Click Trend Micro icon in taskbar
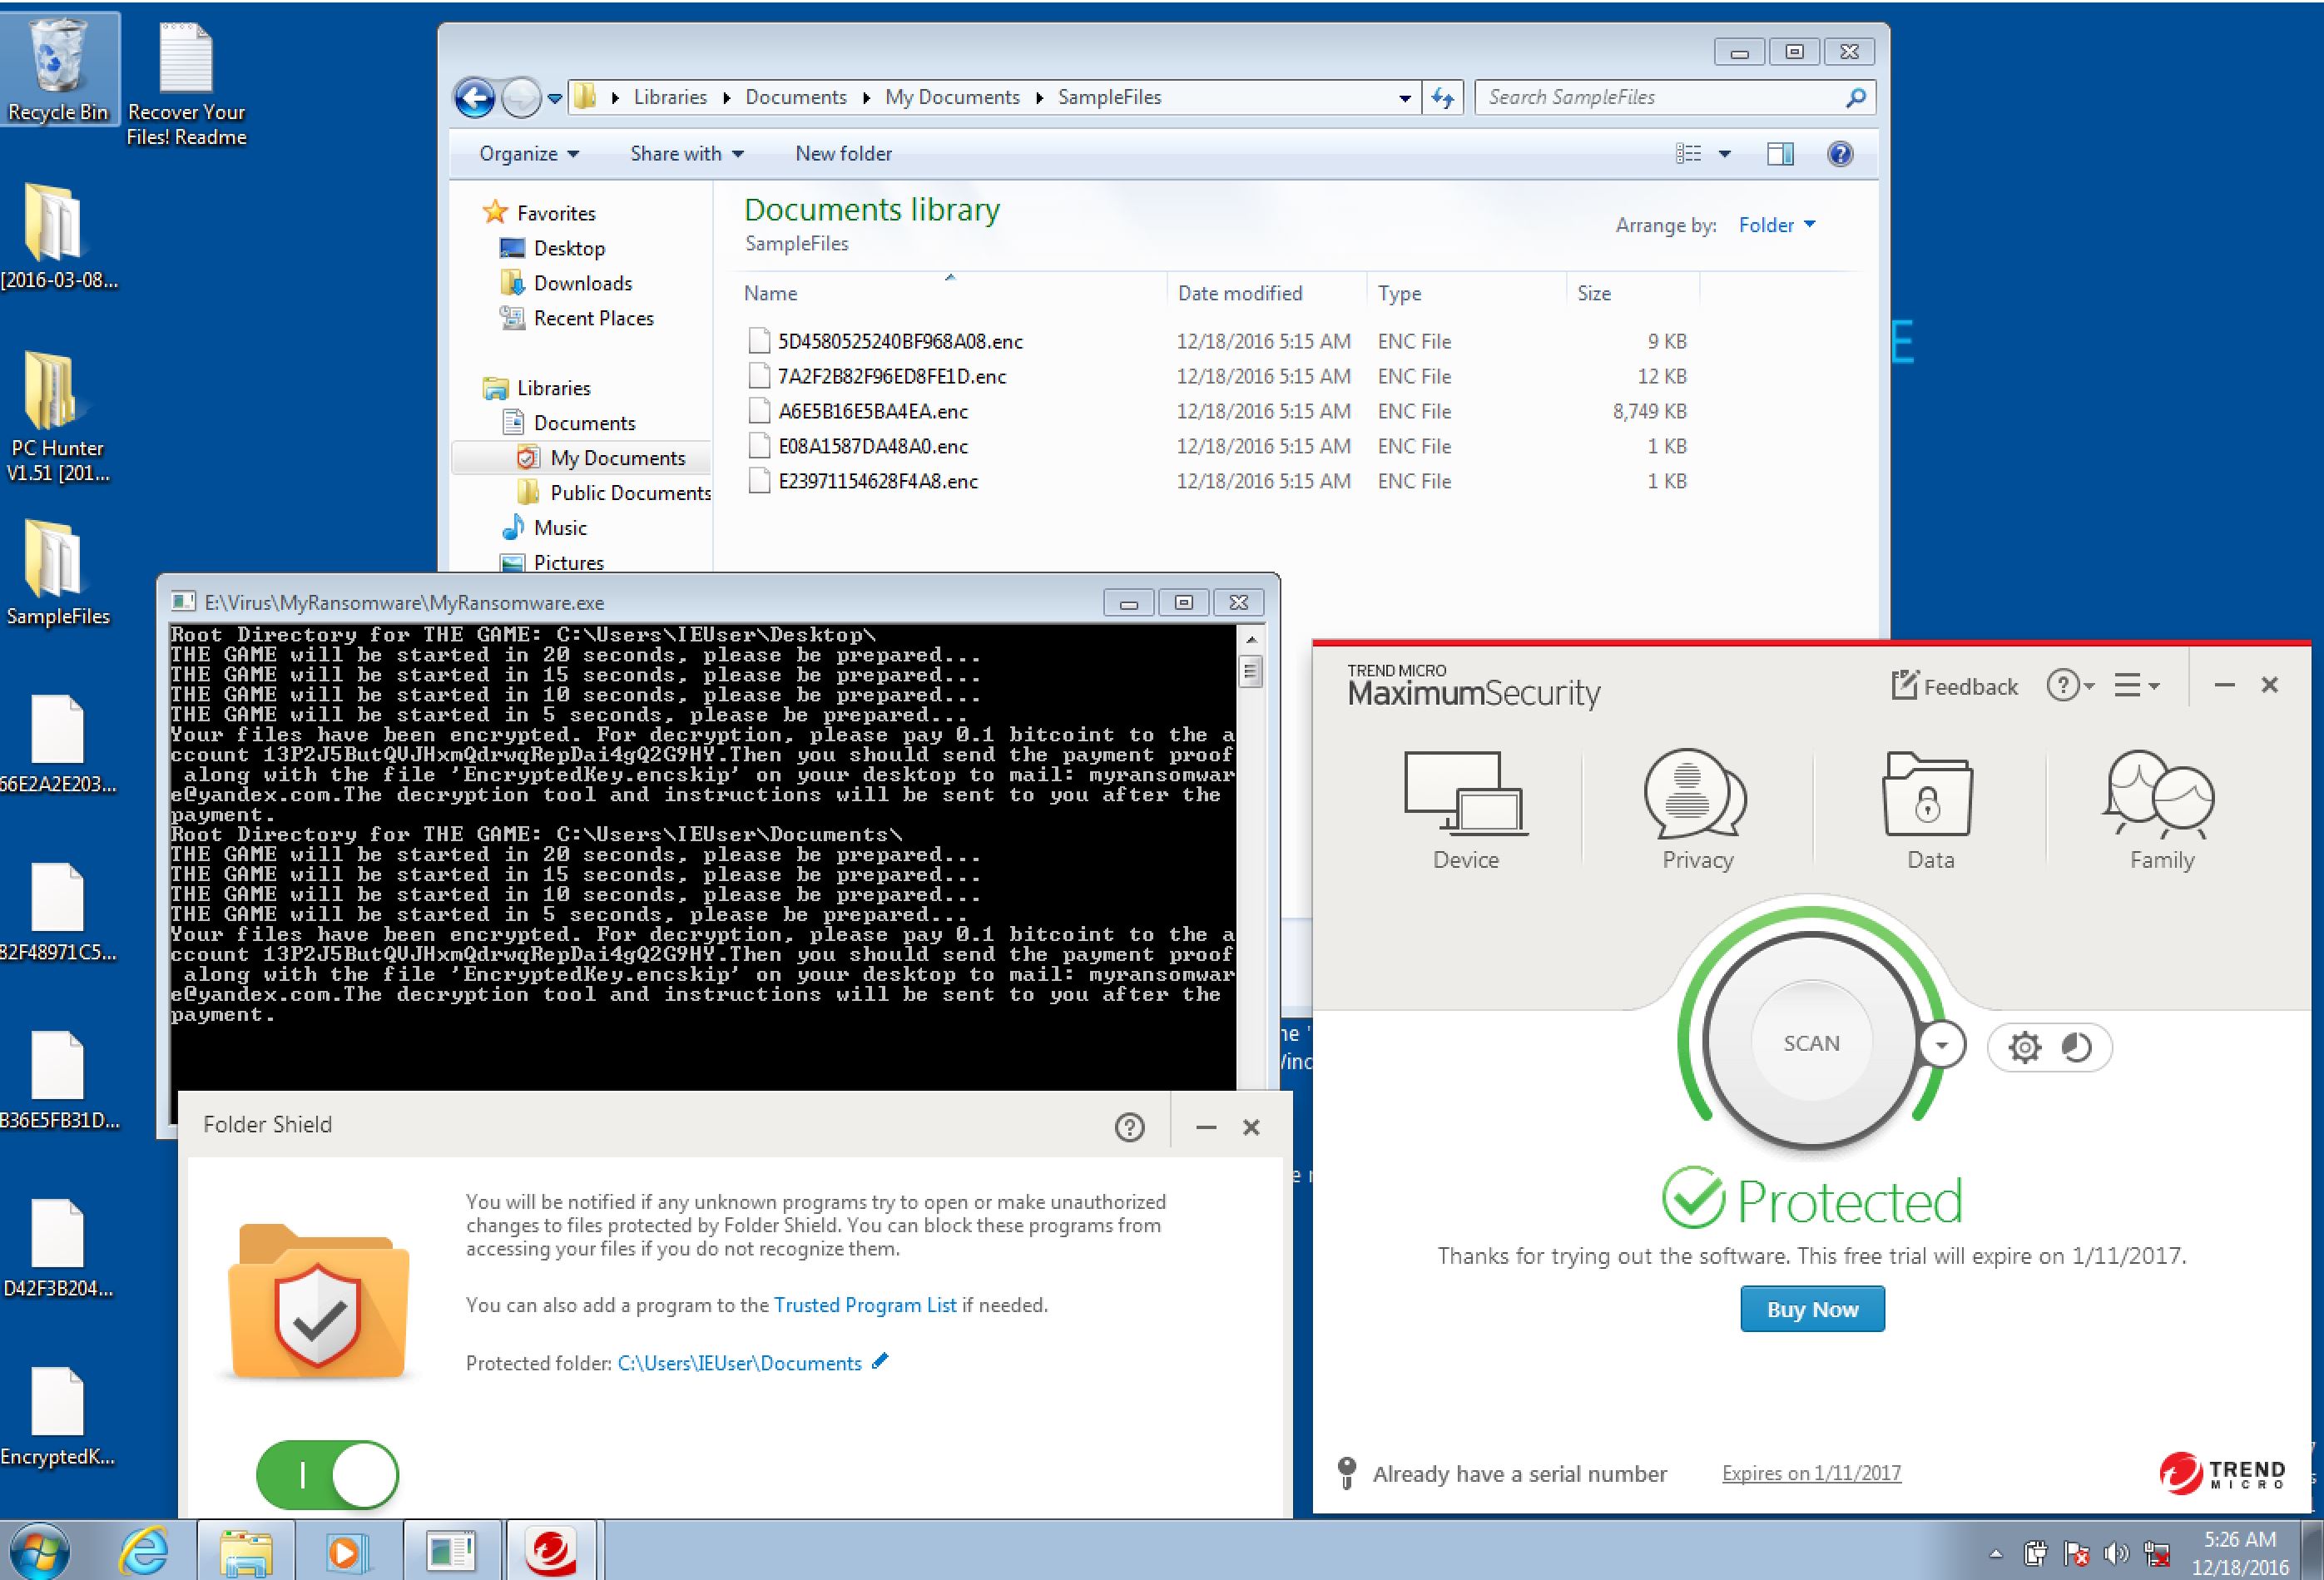The height and width of the screenshot is (1580, 2324). (551, 1551)
